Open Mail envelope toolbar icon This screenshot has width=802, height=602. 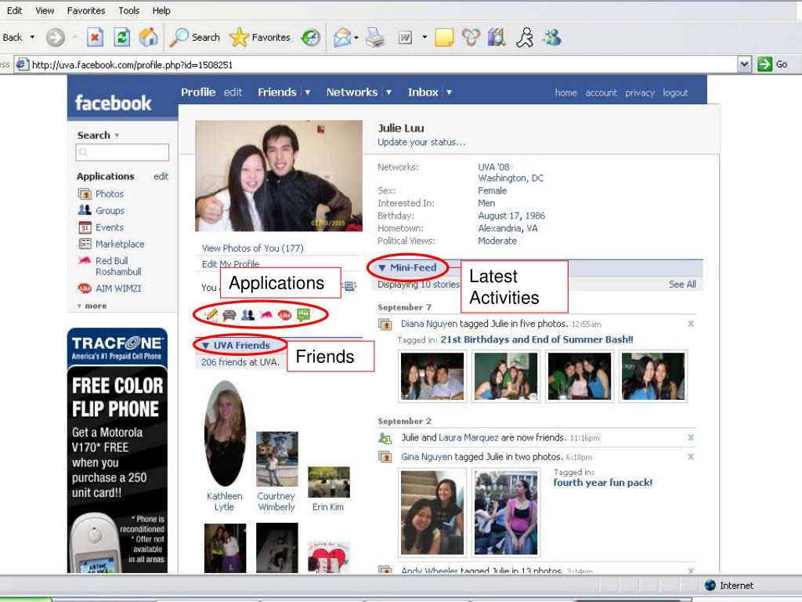(x=342, y=38)
